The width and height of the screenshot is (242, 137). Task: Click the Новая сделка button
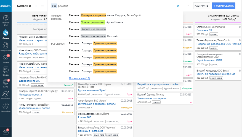coord(224,6)
